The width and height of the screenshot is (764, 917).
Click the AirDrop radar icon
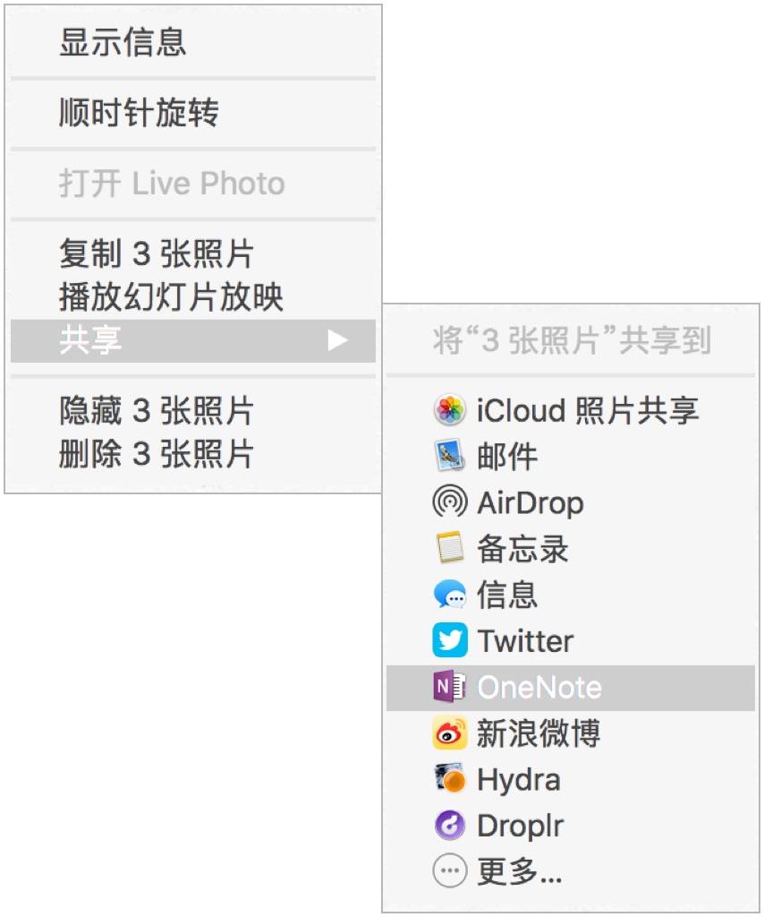pos(449,501)
